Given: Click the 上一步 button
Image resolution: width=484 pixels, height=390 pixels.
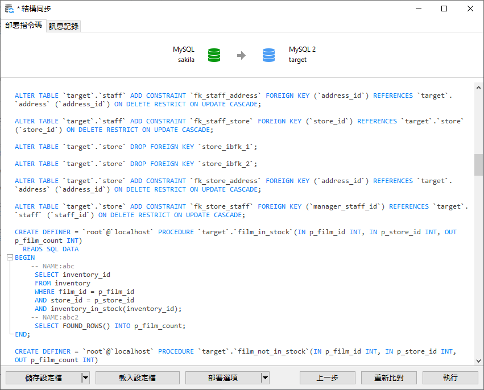Looking at the screenshot, I should point(327,377).
